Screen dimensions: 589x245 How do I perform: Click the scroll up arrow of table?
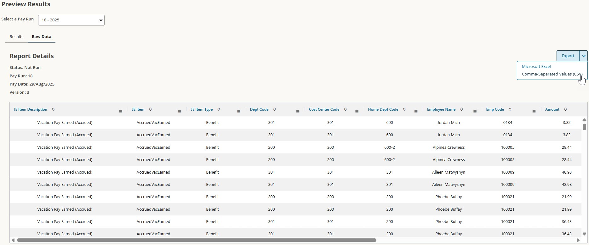point(584,120)
